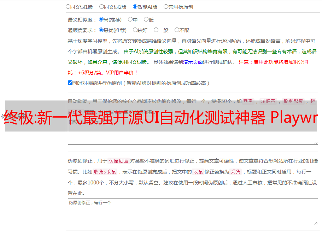Click the 燕窝 example keyword
This screenshot has height=232, width=322.
pos(248,101)
